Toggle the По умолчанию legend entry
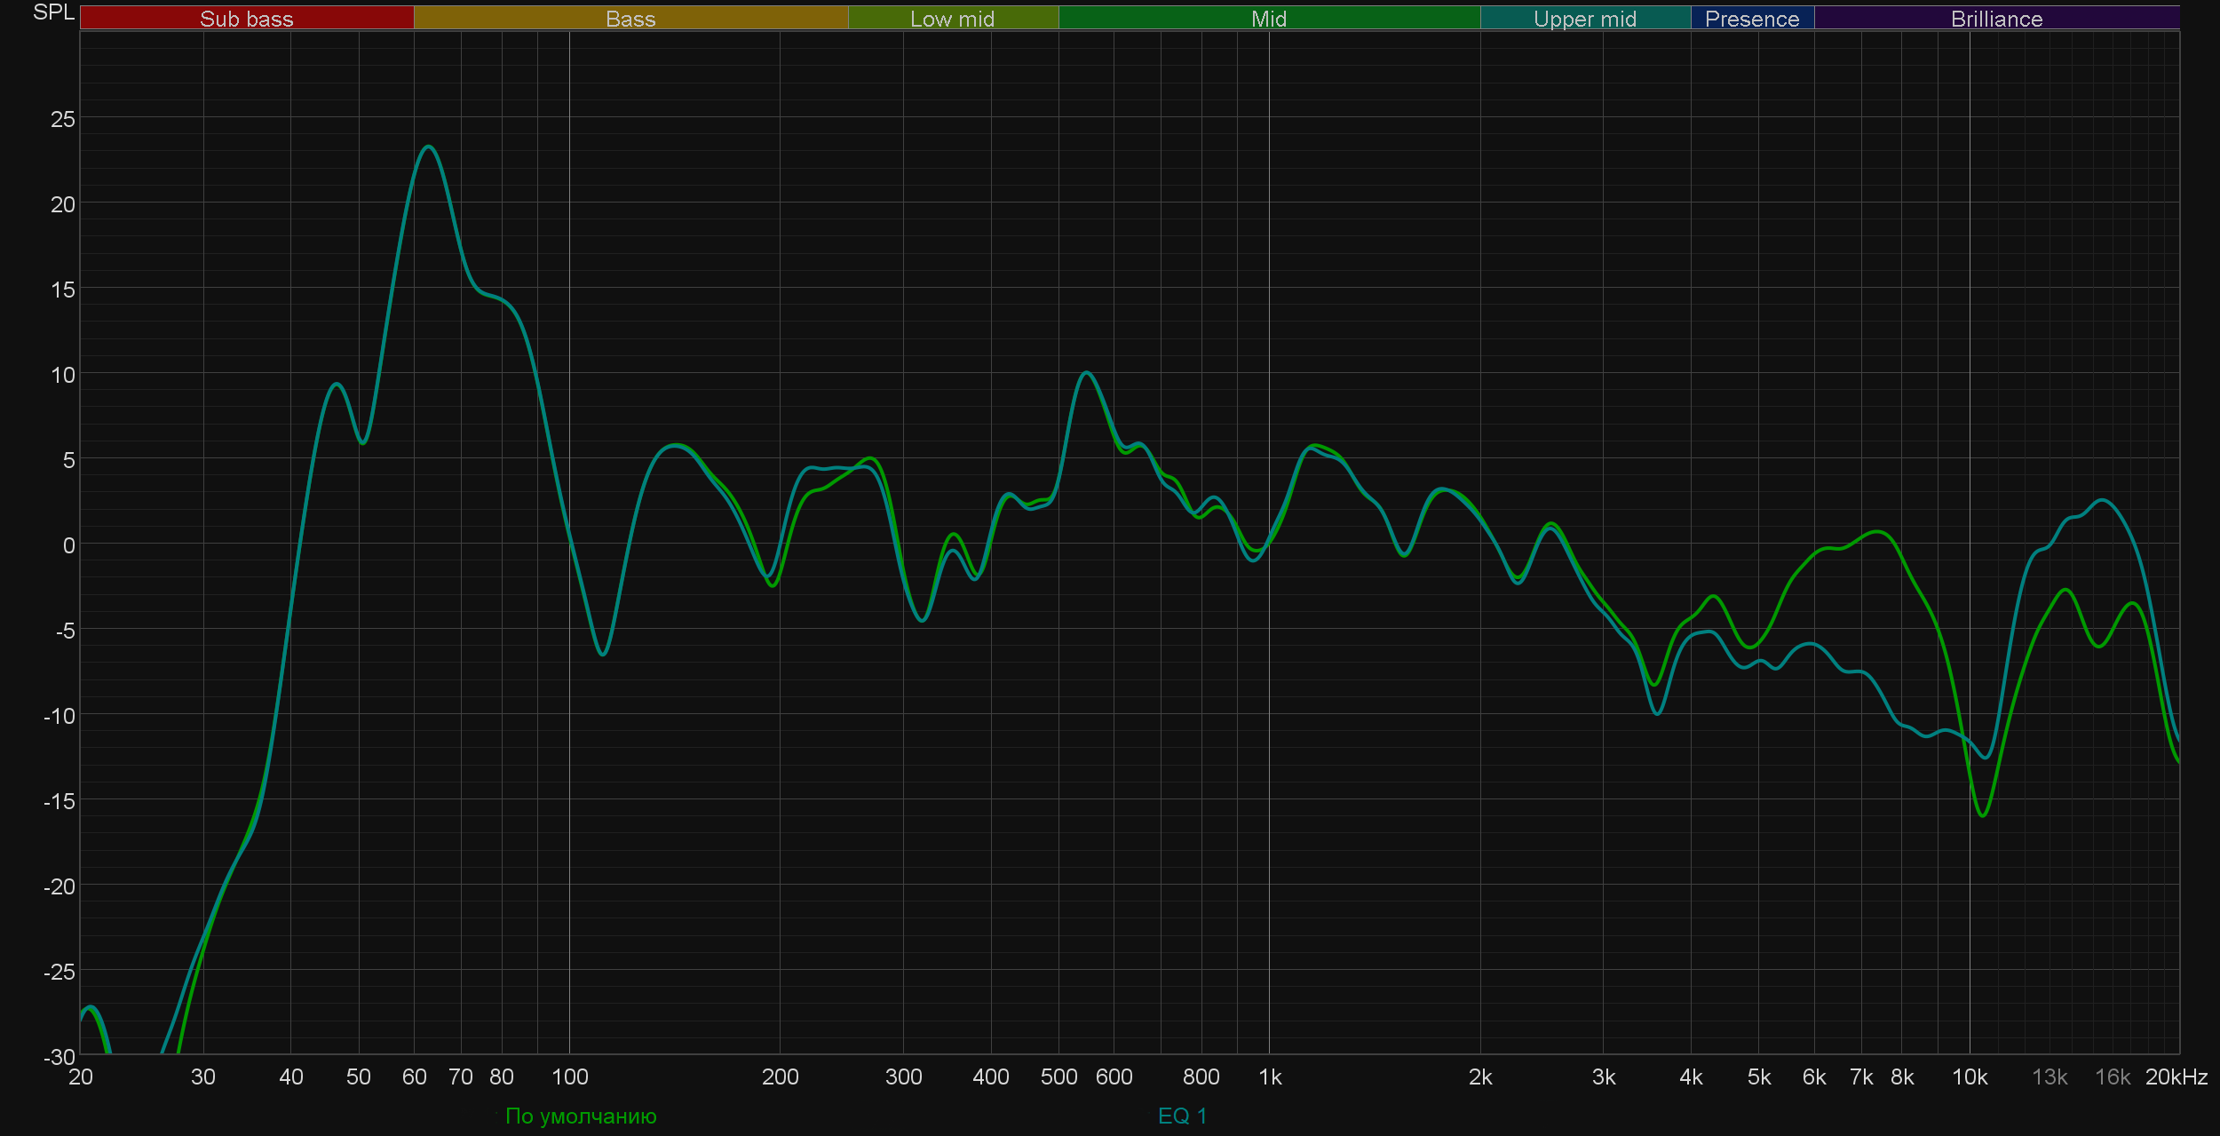Image resolution: width=2220 pixels, height=1136 pixels. tap(581, 1116)
